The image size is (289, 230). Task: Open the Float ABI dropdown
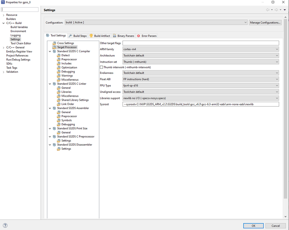[200, 79]
